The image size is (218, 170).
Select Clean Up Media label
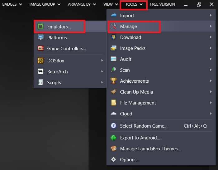[136, 92]
